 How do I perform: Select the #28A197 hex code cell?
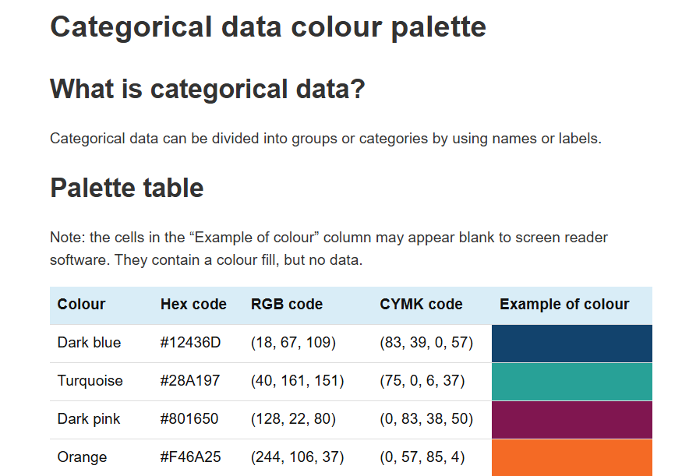(190, 381)
